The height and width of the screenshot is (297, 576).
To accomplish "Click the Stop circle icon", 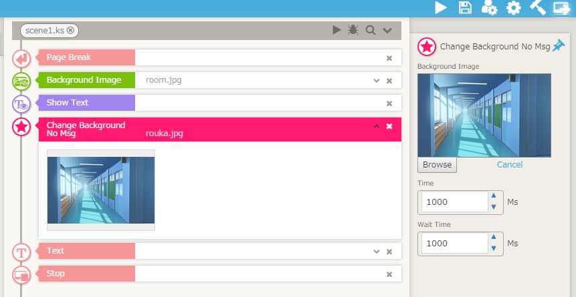I will (21, 275).
